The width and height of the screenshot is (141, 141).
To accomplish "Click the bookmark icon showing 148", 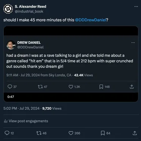I will (x=101, y=87).
